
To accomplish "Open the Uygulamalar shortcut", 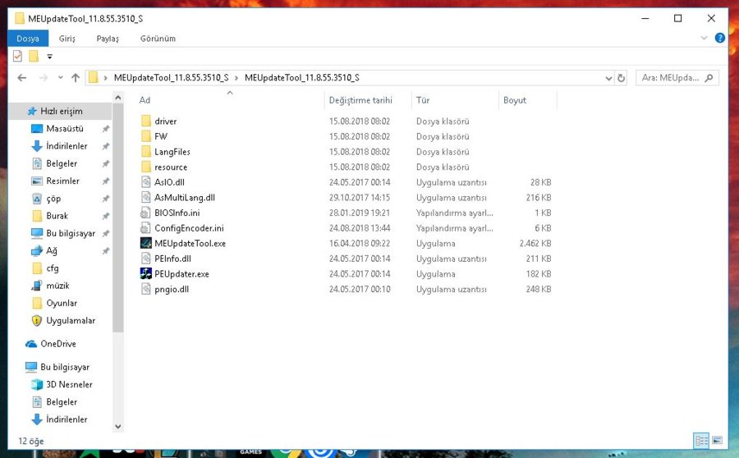I will 71,320.
